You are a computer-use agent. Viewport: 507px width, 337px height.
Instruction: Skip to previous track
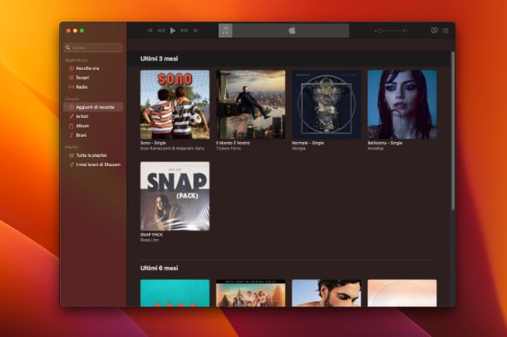pos(161,31)
